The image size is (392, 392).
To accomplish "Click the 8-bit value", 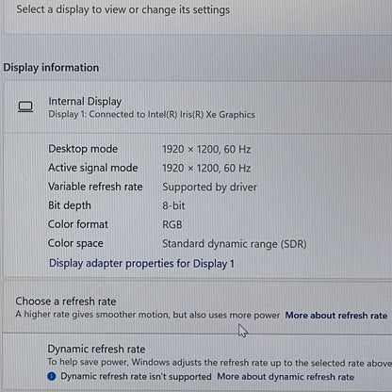I will pyautogui.click(x=173, y=205).
